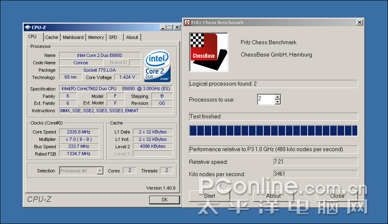Click the L1 Data value 2 x 32 KBytes
The image size is (388, 224).
[153, 132]
